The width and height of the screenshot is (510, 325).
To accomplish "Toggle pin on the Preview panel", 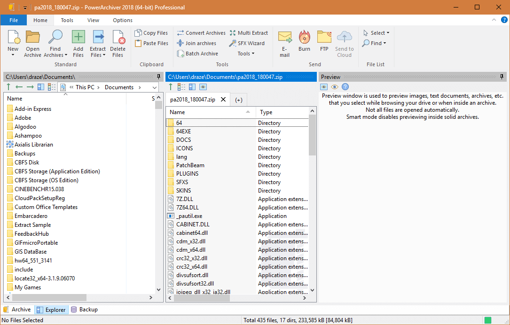I will pos(502,77).
